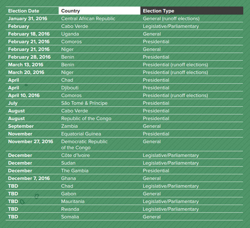Click the November 27, 2016 date cell

(x=30, y=142)
